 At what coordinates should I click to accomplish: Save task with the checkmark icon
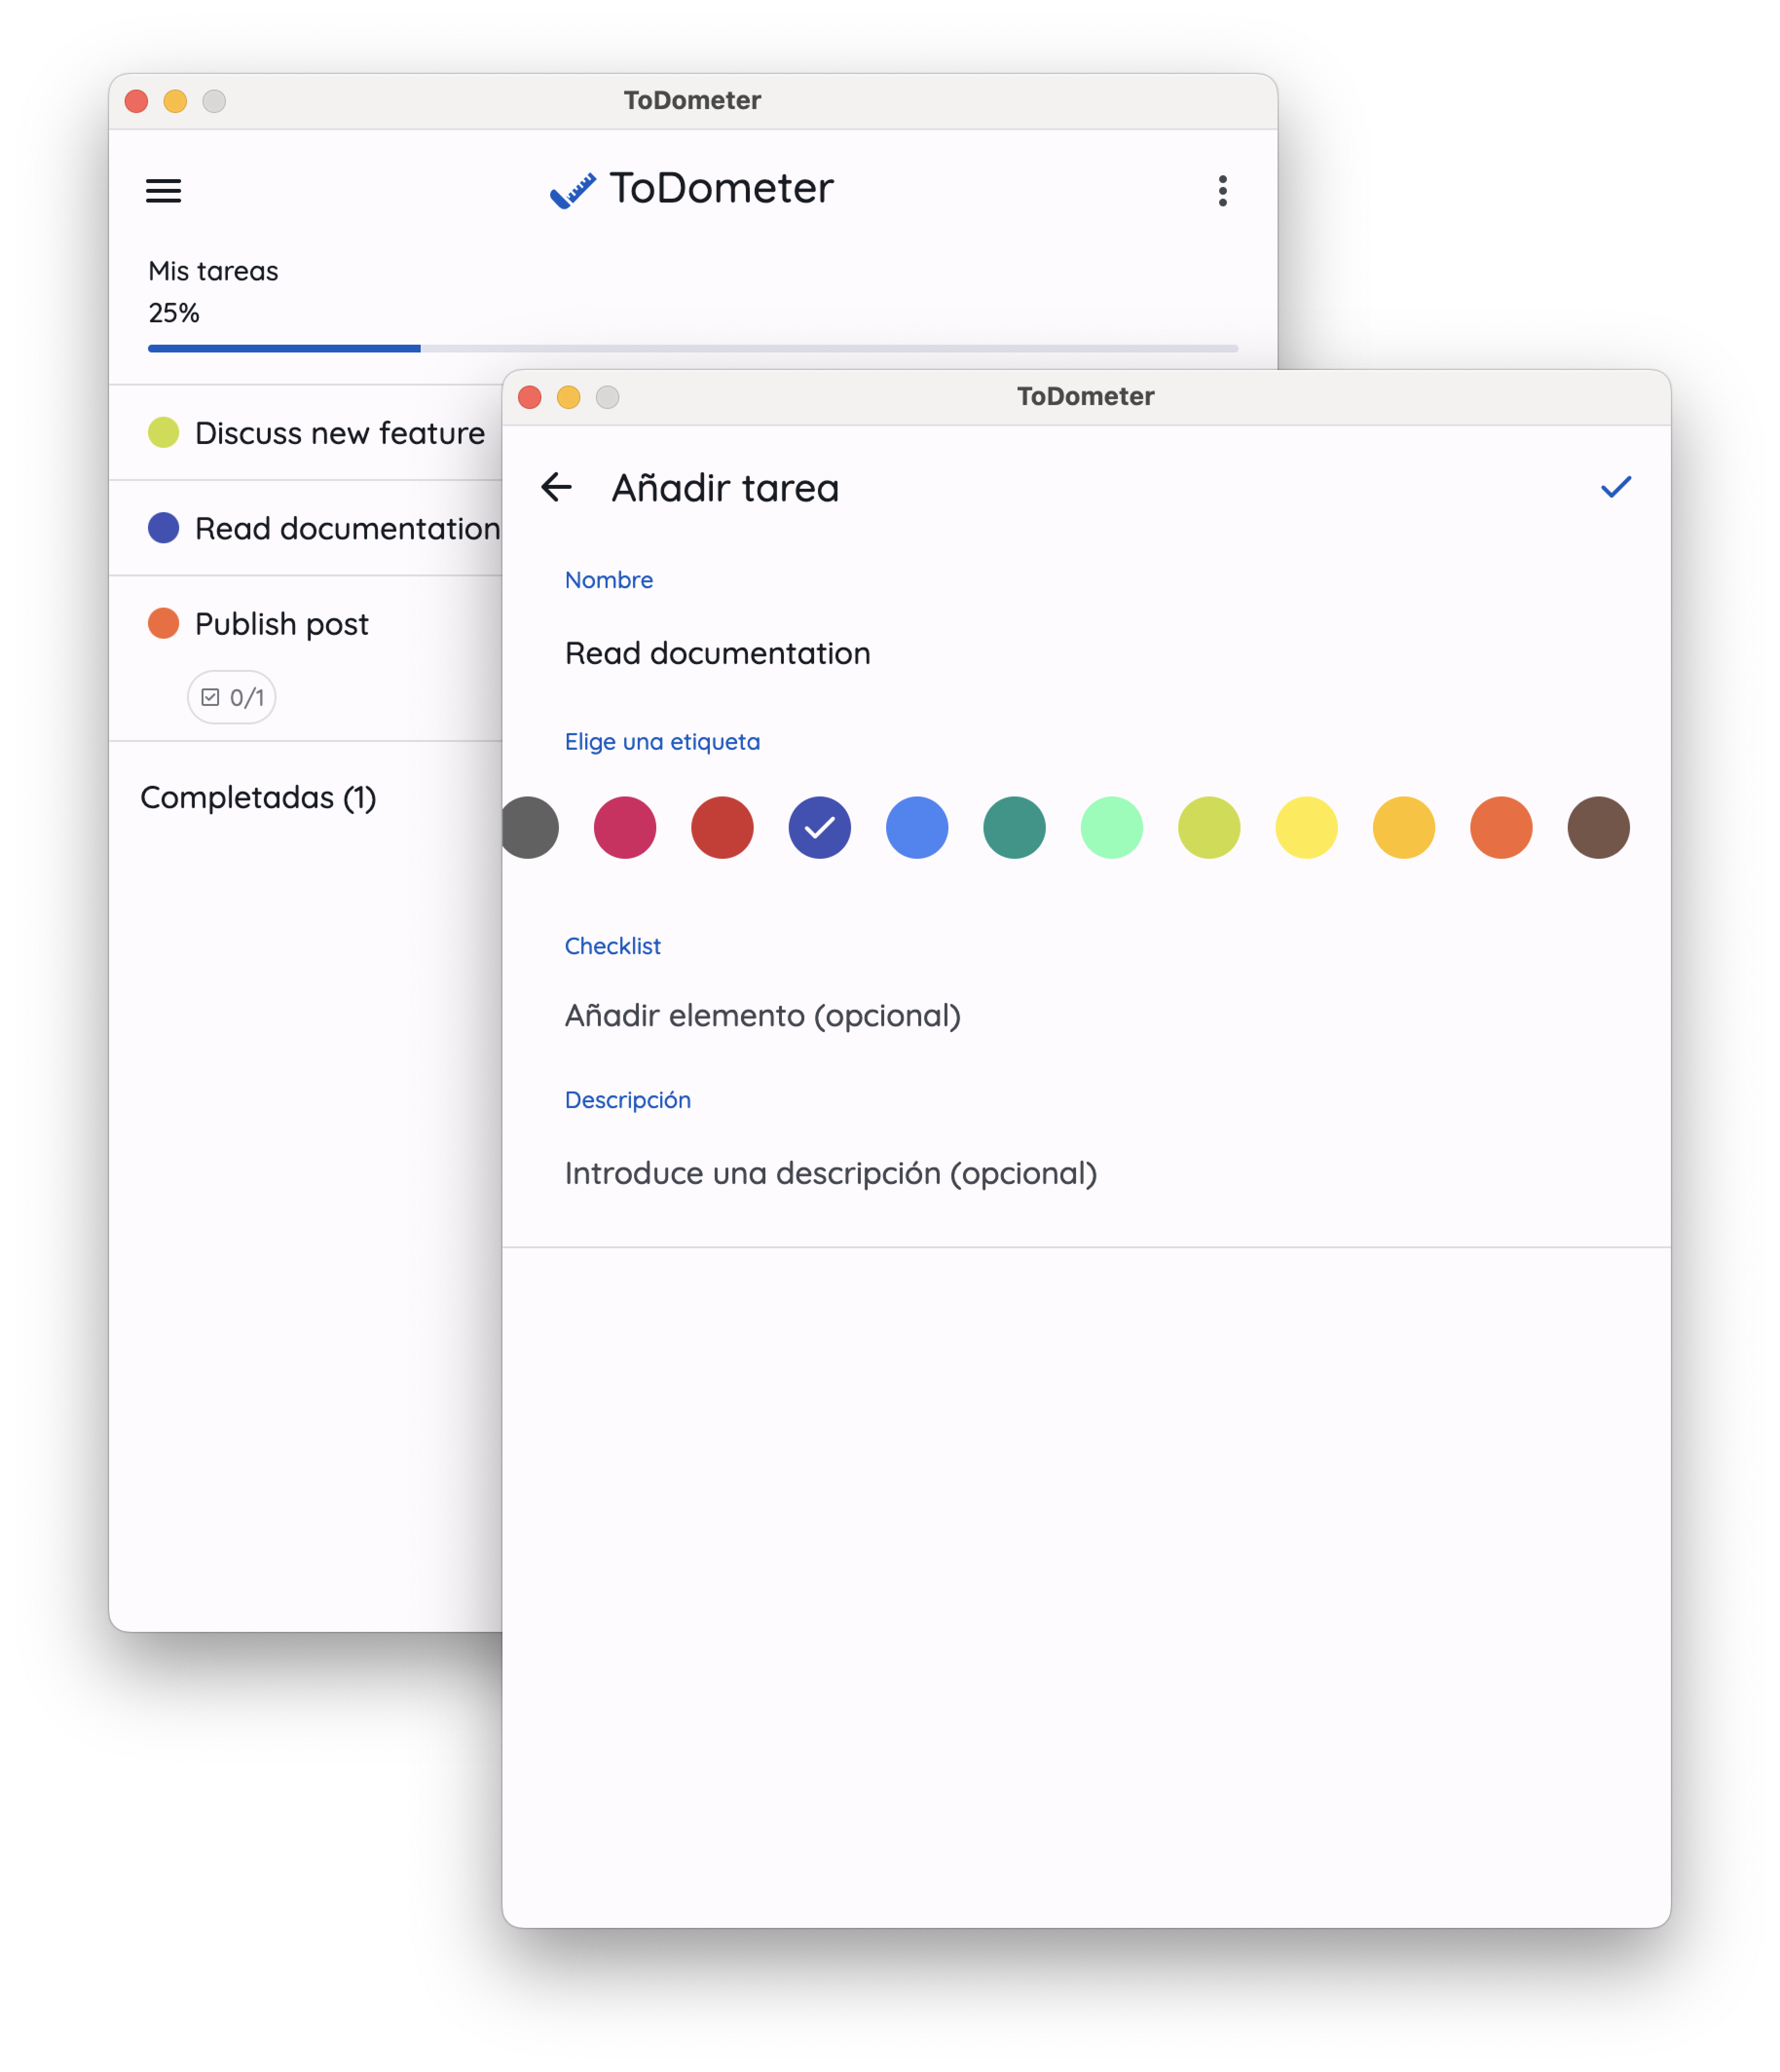tap(1615, 487)
